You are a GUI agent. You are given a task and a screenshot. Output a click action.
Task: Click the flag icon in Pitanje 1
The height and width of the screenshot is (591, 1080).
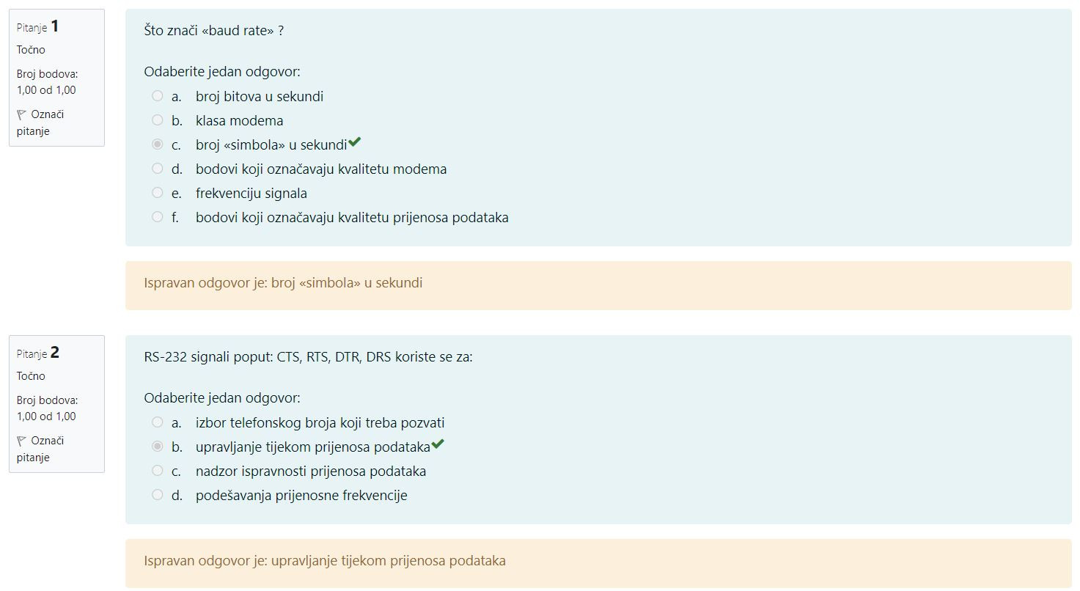(x=21, y=114)
